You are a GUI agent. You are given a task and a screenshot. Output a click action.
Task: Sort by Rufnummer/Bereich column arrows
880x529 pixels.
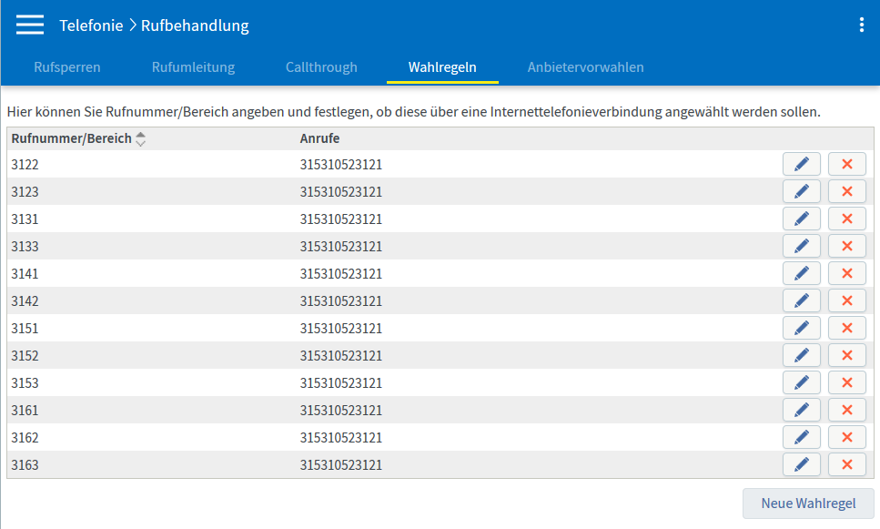[140, 139]
